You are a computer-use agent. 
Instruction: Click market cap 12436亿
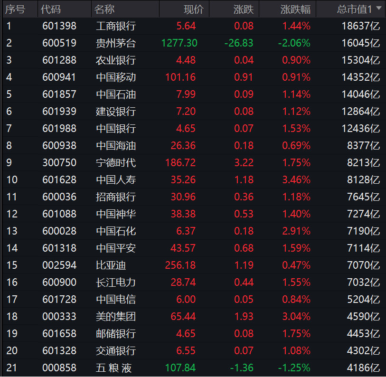coord(361,128)
